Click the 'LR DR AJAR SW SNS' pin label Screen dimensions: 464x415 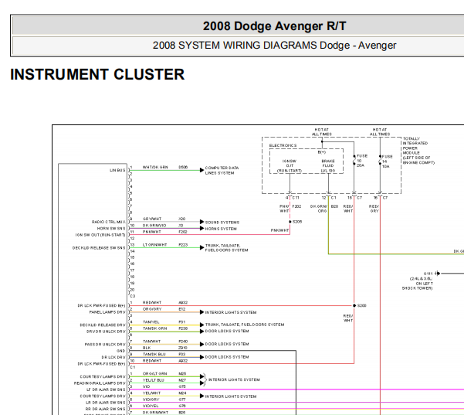click(106, 403)
